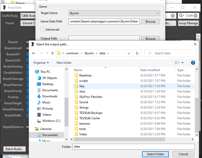
Task: Select 3D Objects in navigation pane
Action: tap(49, 78)
